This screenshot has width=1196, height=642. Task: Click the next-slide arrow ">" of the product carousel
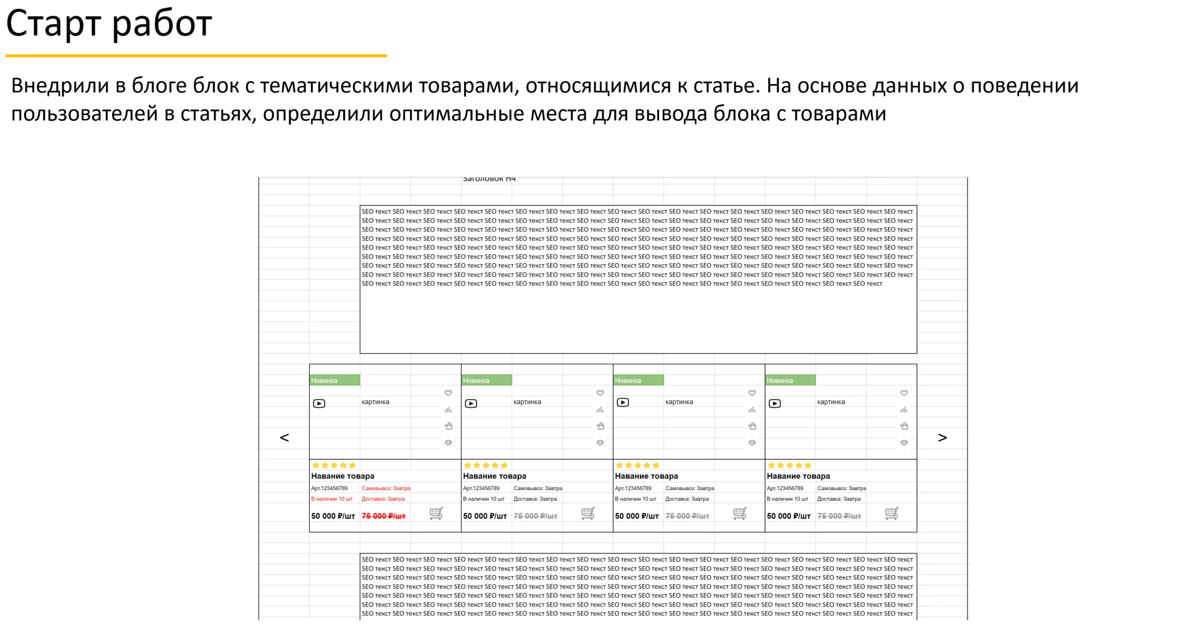(x=942, y=438)
